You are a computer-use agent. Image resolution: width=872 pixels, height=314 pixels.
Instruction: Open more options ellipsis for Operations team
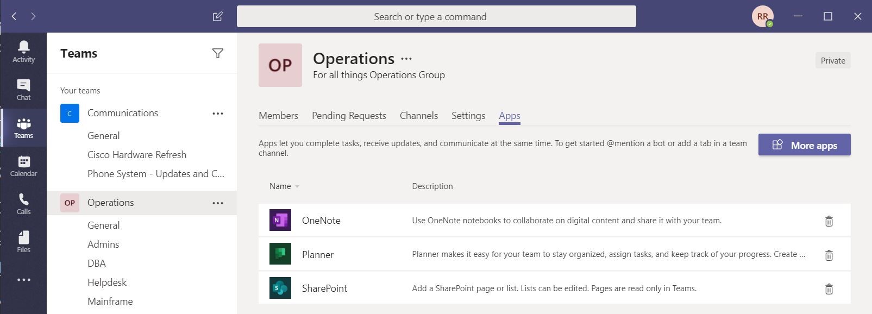pyautogui.click(x=218, y=203)
